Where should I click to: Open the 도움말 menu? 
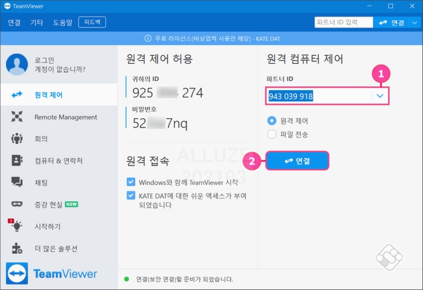(63, 23)
